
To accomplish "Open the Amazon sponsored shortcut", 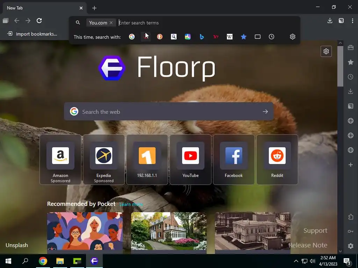I will [60, 159].
